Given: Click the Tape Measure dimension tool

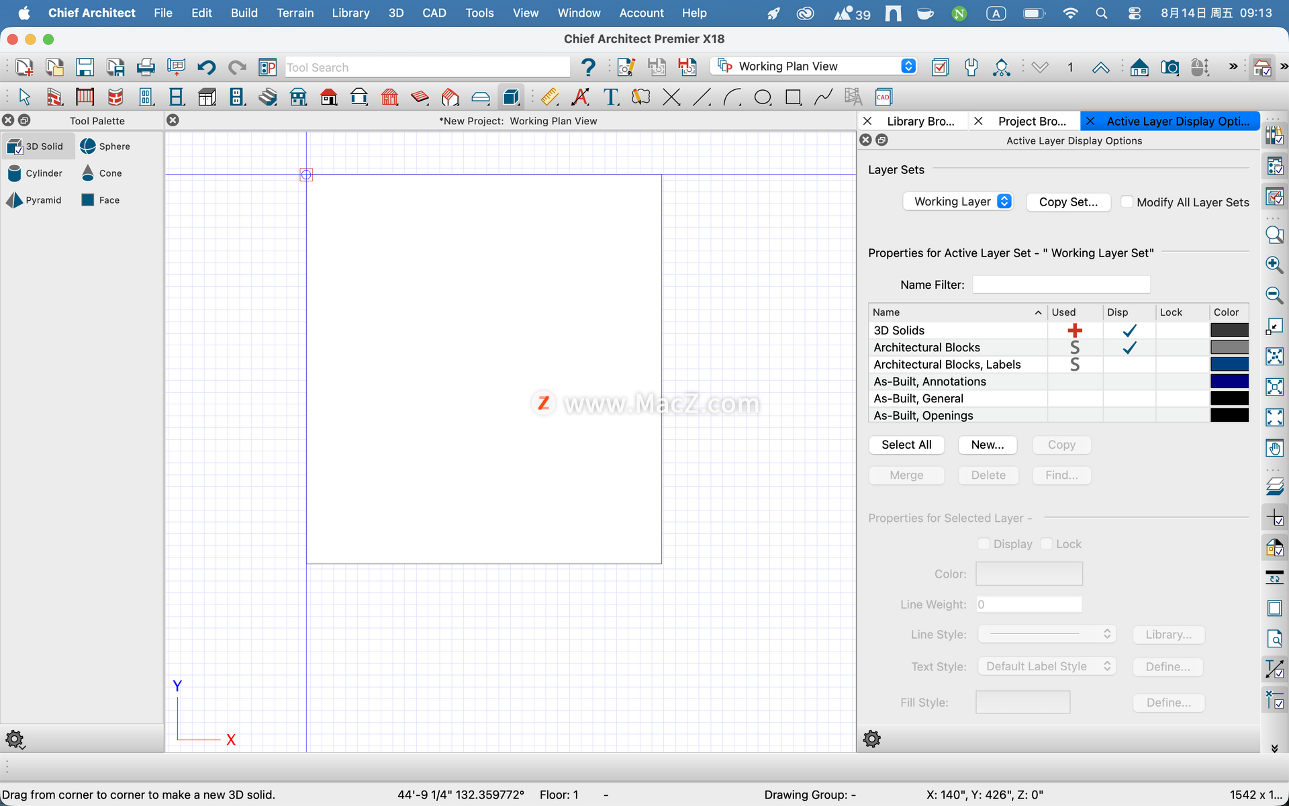Looking at the screenshot, I should (x=549, y=97).
